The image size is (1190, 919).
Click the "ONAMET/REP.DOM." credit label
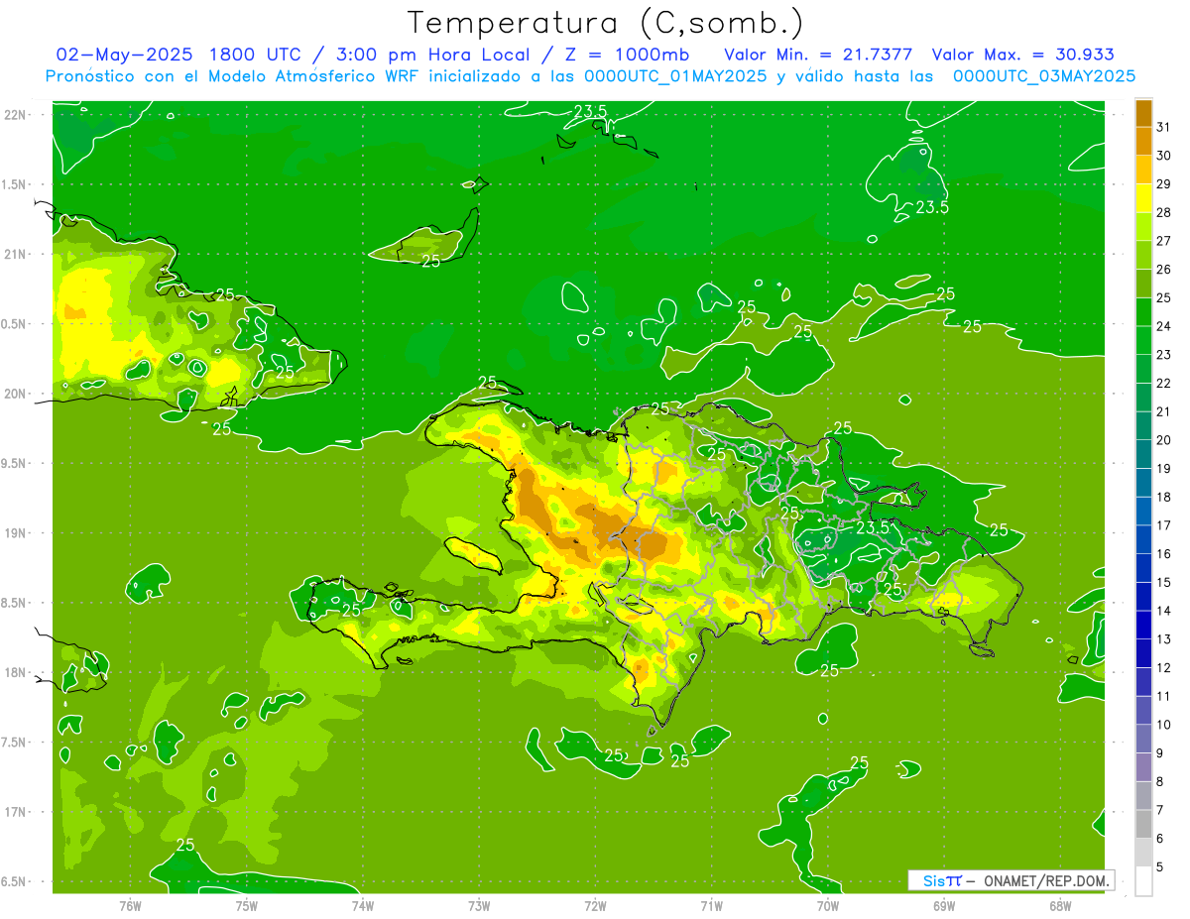pyautogui.click(x=1048, y=880)
